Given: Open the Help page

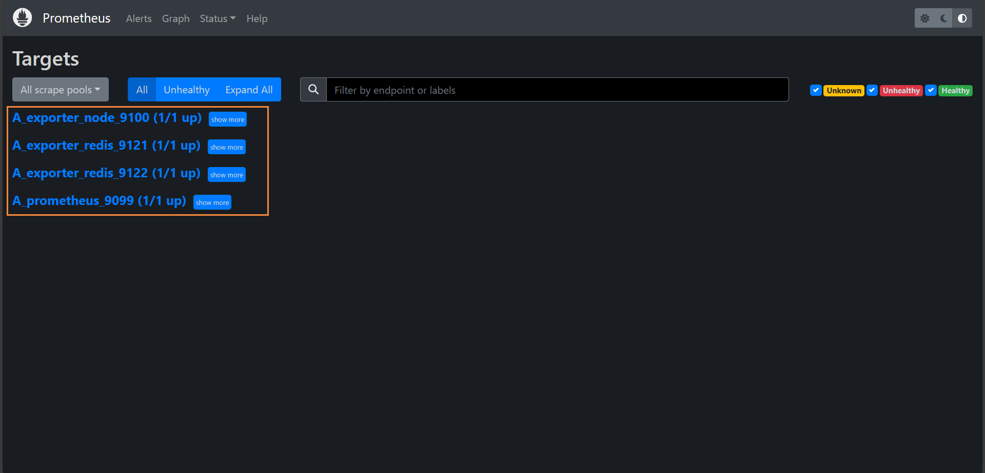Looking at the screenshot, I should click(x=257, y=18).
